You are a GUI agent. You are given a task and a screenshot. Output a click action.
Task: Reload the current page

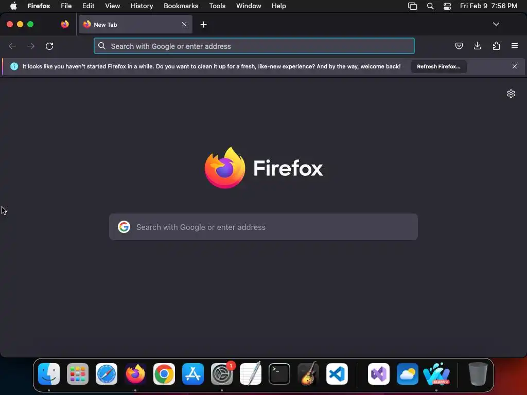click(49, 46)
